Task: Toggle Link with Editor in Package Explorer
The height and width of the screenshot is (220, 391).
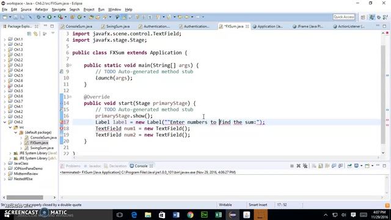Action: pos(36,34)
